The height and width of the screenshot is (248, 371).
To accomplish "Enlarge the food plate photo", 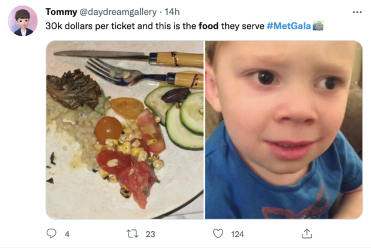I will tap(125, 130).
